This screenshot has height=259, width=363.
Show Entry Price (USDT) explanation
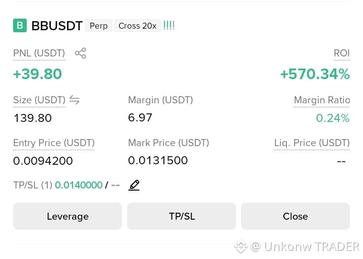pos(54,143)
